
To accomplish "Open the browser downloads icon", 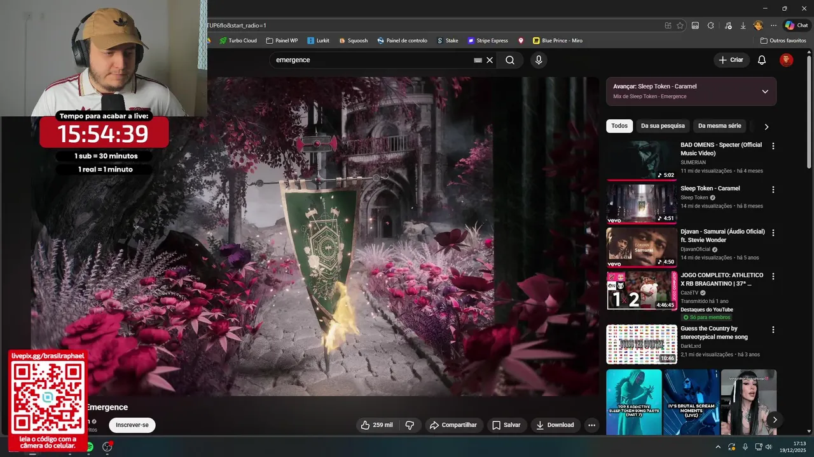I will pos(743,25).
